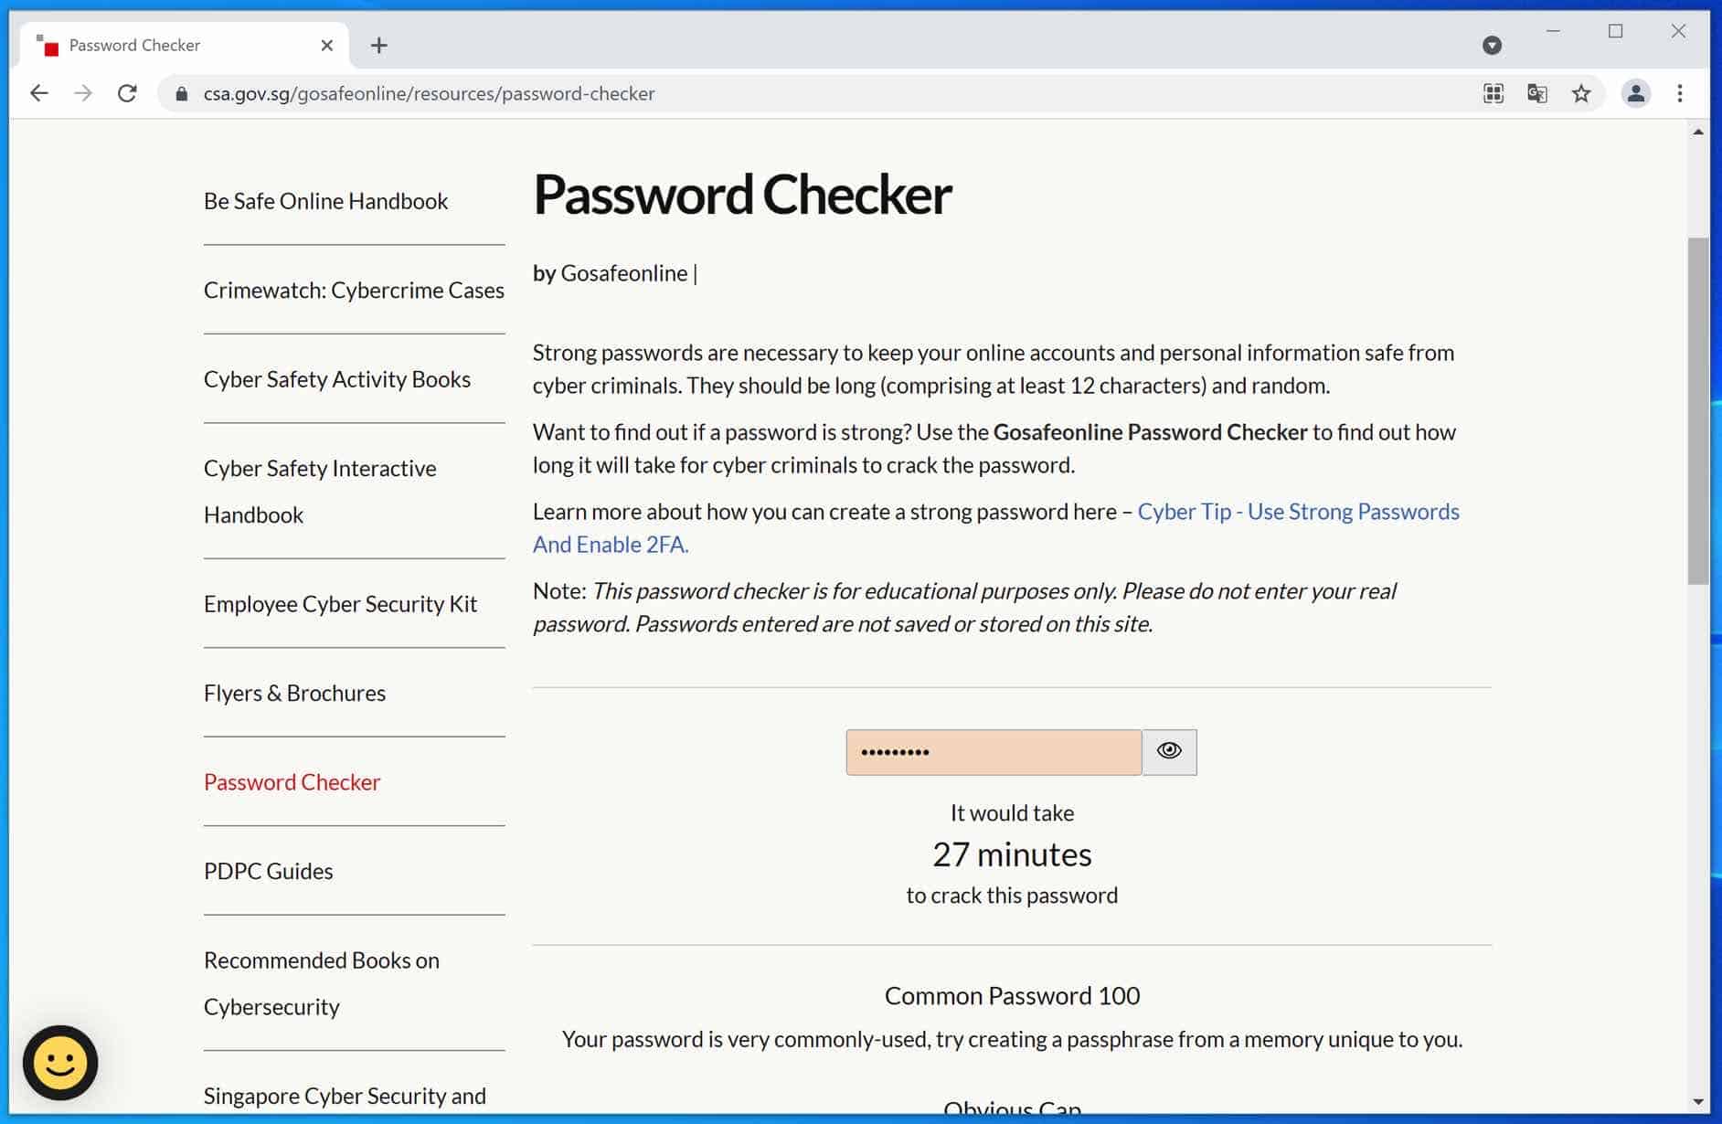This screenshot has width=1722, height=1124.
Task: Click the page vertical scrollbar thumb
Action: (x=1697, y=411)
